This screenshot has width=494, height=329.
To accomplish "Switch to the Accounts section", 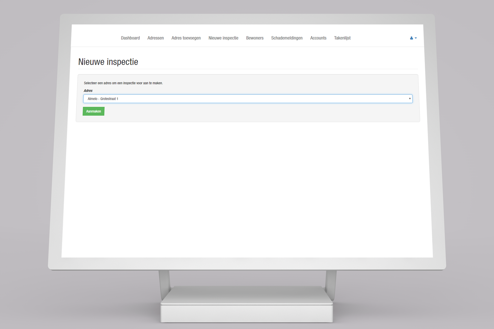I will pos(318,38).
